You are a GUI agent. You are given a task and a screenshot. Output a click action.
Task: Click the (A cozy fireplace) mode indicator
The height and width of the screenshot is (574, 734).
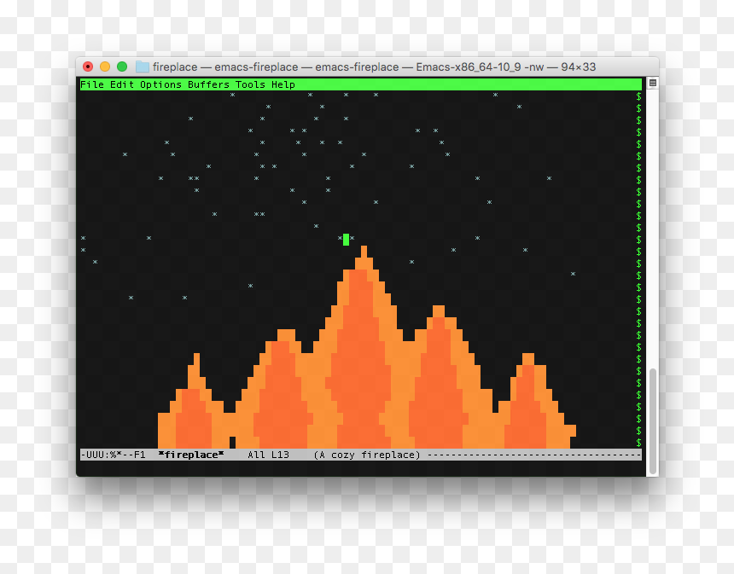pyautogui.click(x=366, y=455)
